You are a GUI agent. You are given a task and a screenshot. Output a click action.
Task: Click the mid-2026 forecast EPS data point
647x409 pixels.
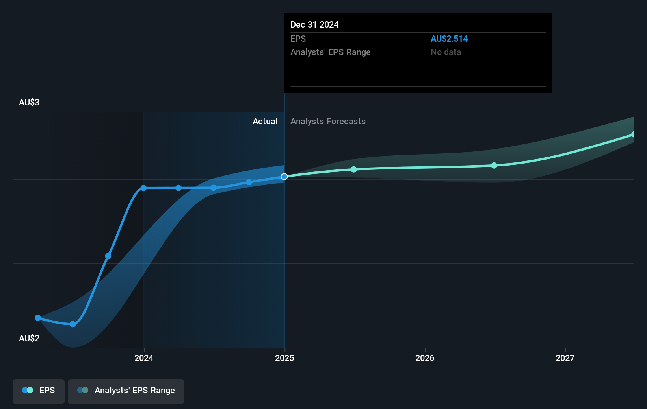pos(494,166)
